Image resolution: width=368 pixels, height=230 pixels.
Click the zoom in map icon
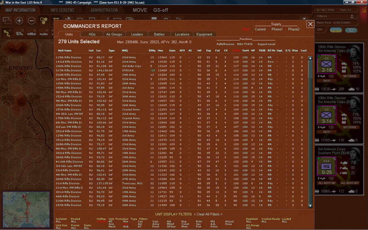tap(19, 21)
